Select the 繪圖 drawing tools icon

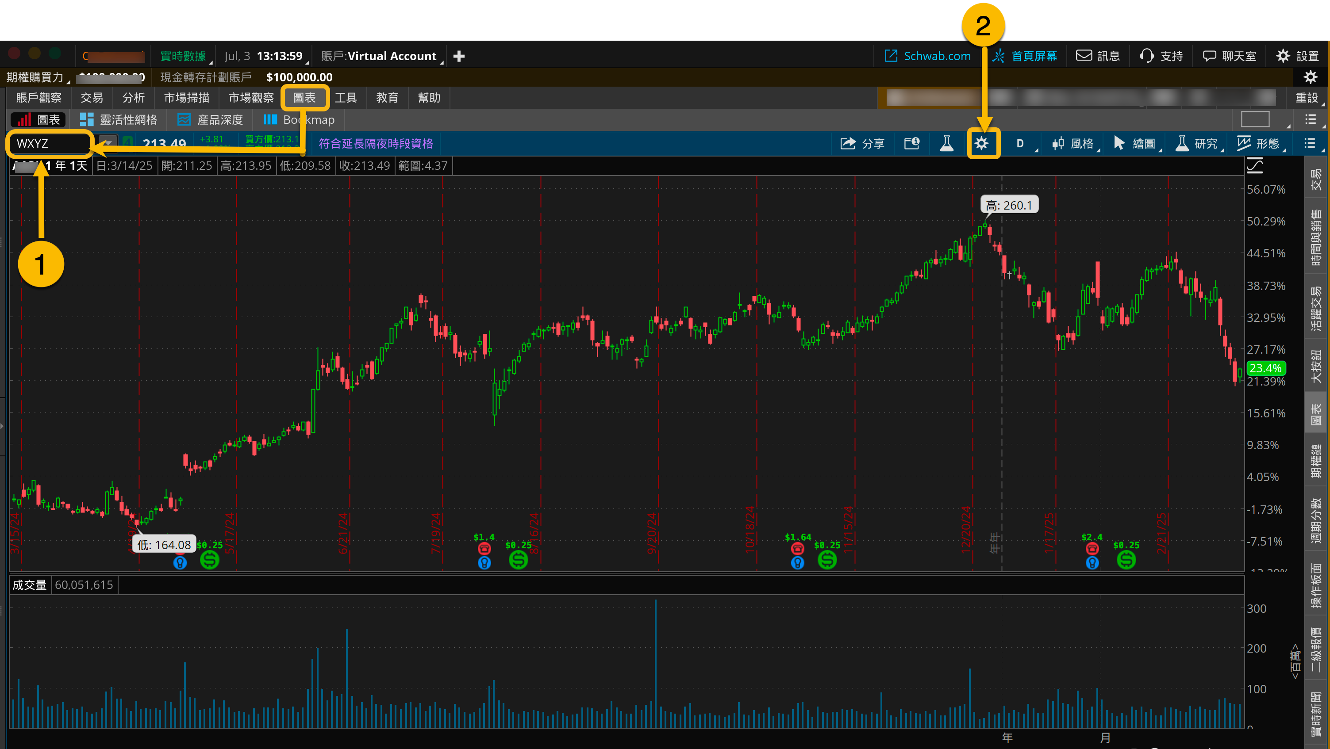(1119, 143)
